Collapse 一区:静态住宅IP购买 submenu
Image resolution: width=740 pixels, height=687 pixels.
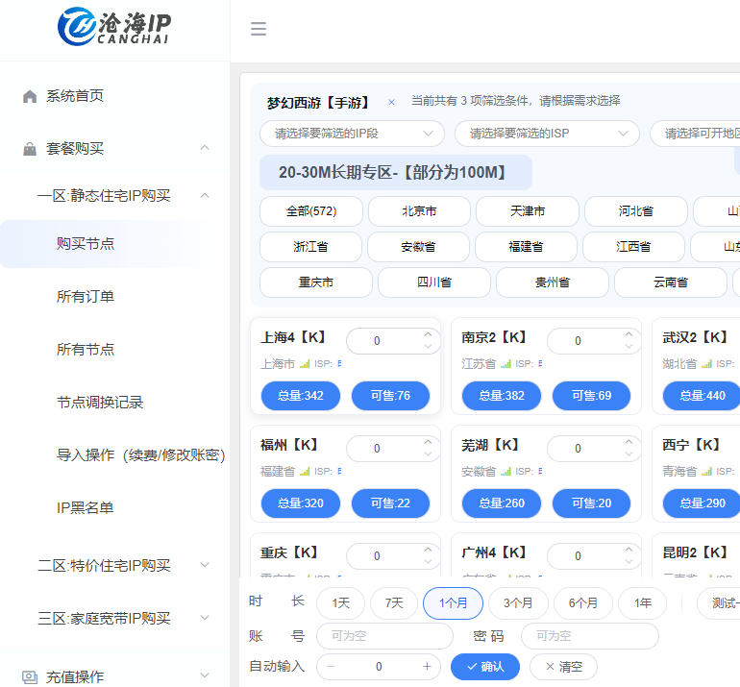coord(205,195)
